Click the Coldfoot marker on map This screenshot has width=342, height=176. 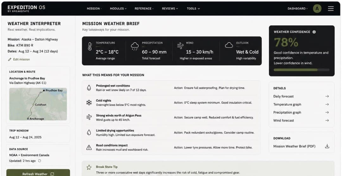pyautogui.click(x=33, y=105)
